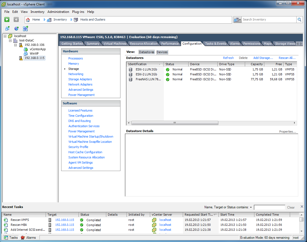The height and width of the screenshot is (242, 307).
Task: Show tabs hidden to the right
Action: (301, 44)
